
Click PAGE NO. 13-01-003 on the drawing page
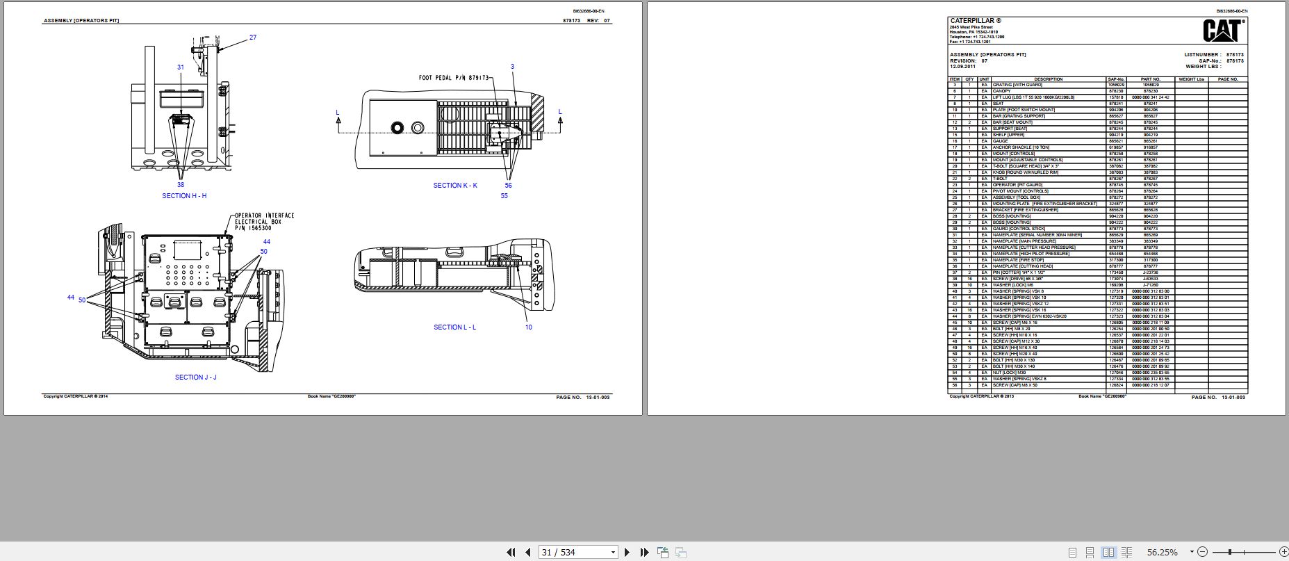[x=583, y=398]
